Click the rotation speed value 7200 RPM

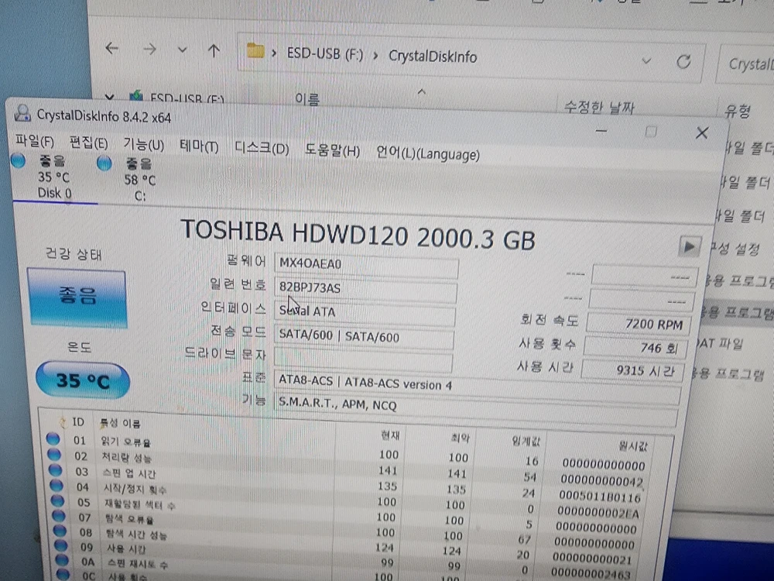[x=639, y=324]
